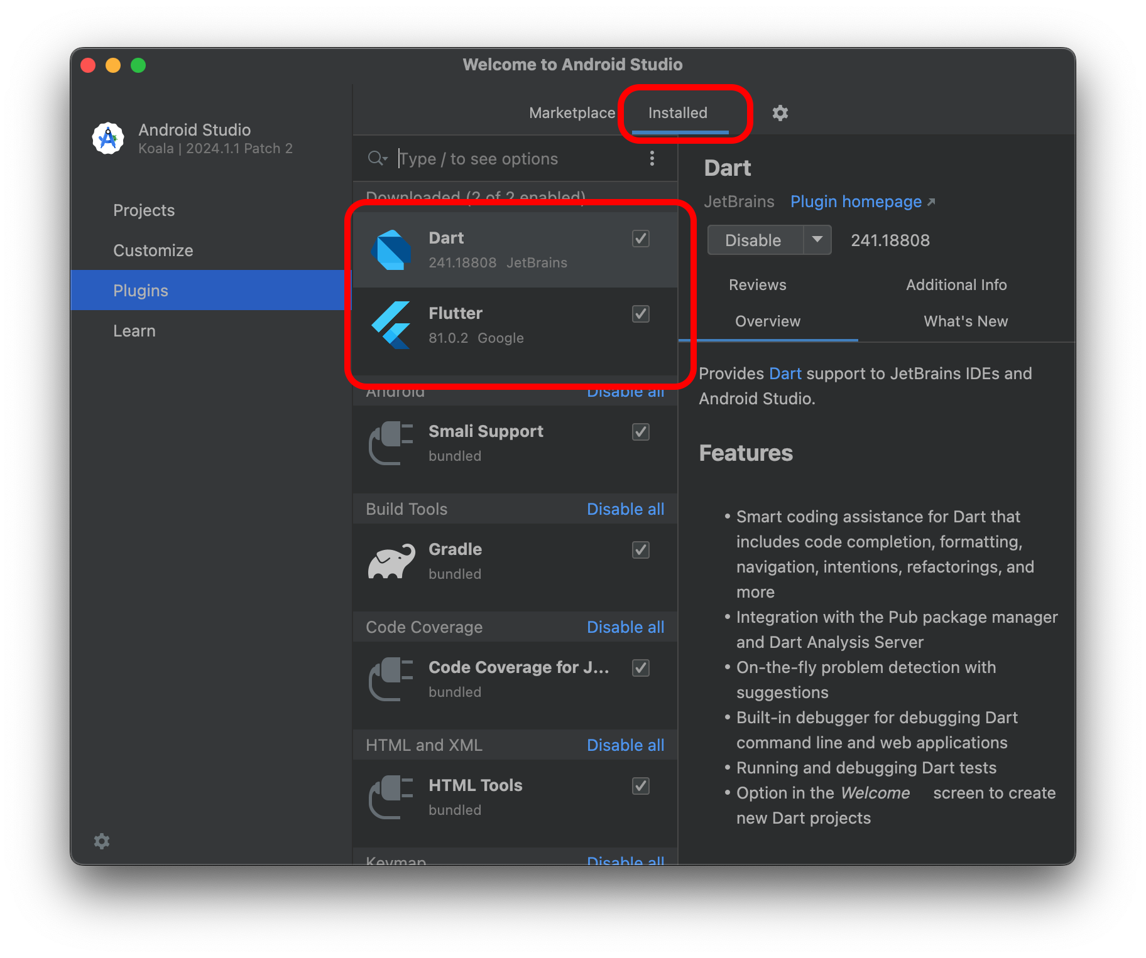This screenshot has width=1146, height=958.
Task: Click the Dart plugin logo
Action: (x=391, y=250)
